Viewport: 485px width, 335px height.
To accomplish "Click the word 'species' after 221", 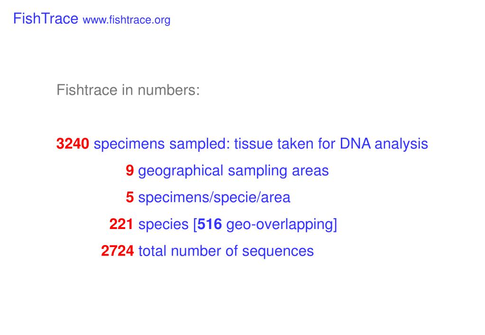I will coord(163,224).
